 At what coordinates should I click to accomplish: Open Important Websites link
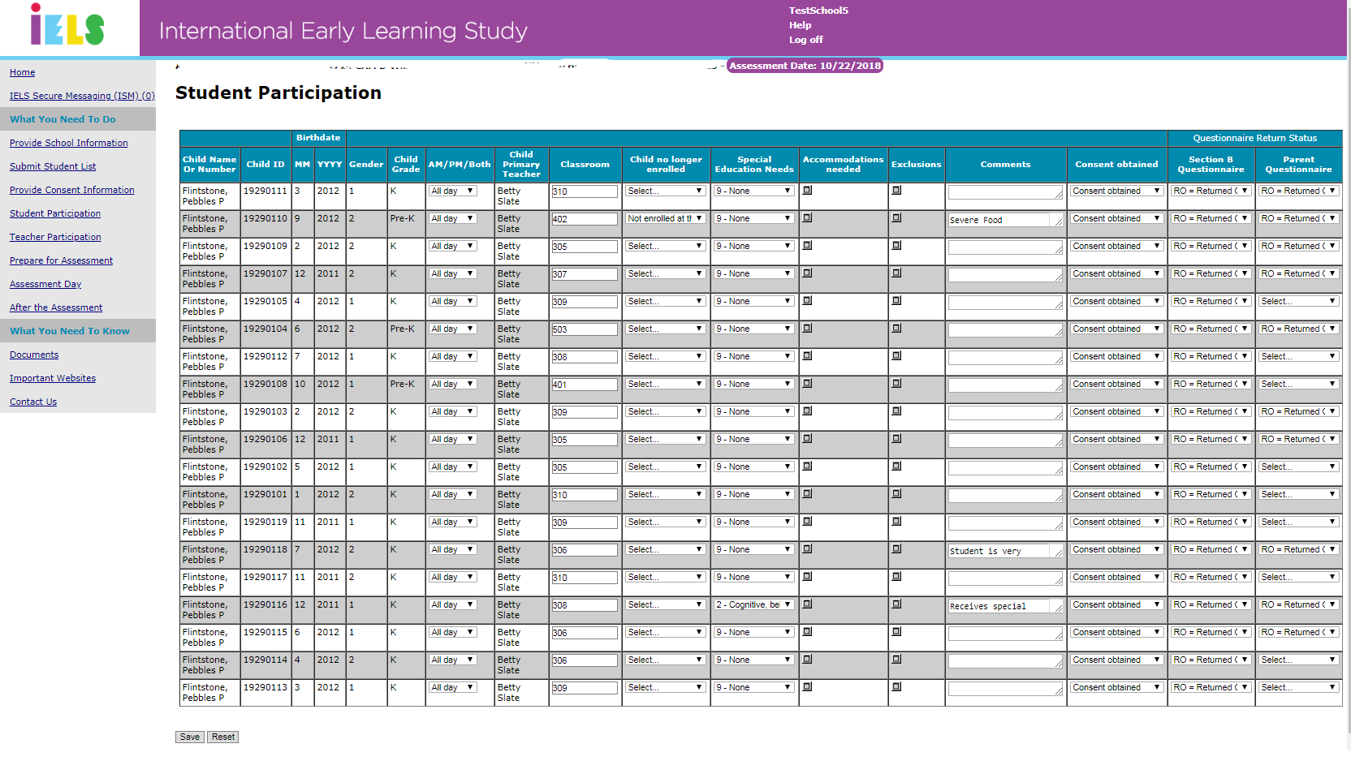(53, 378)
